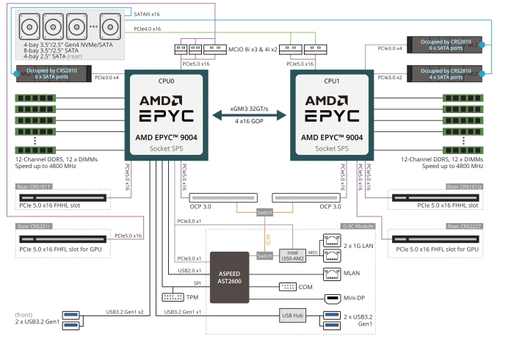Viewport: 514px width, 339px height.
Task: Click the upper rear USB3.2 port by USB Hub
Action: [x=332, y=315]
